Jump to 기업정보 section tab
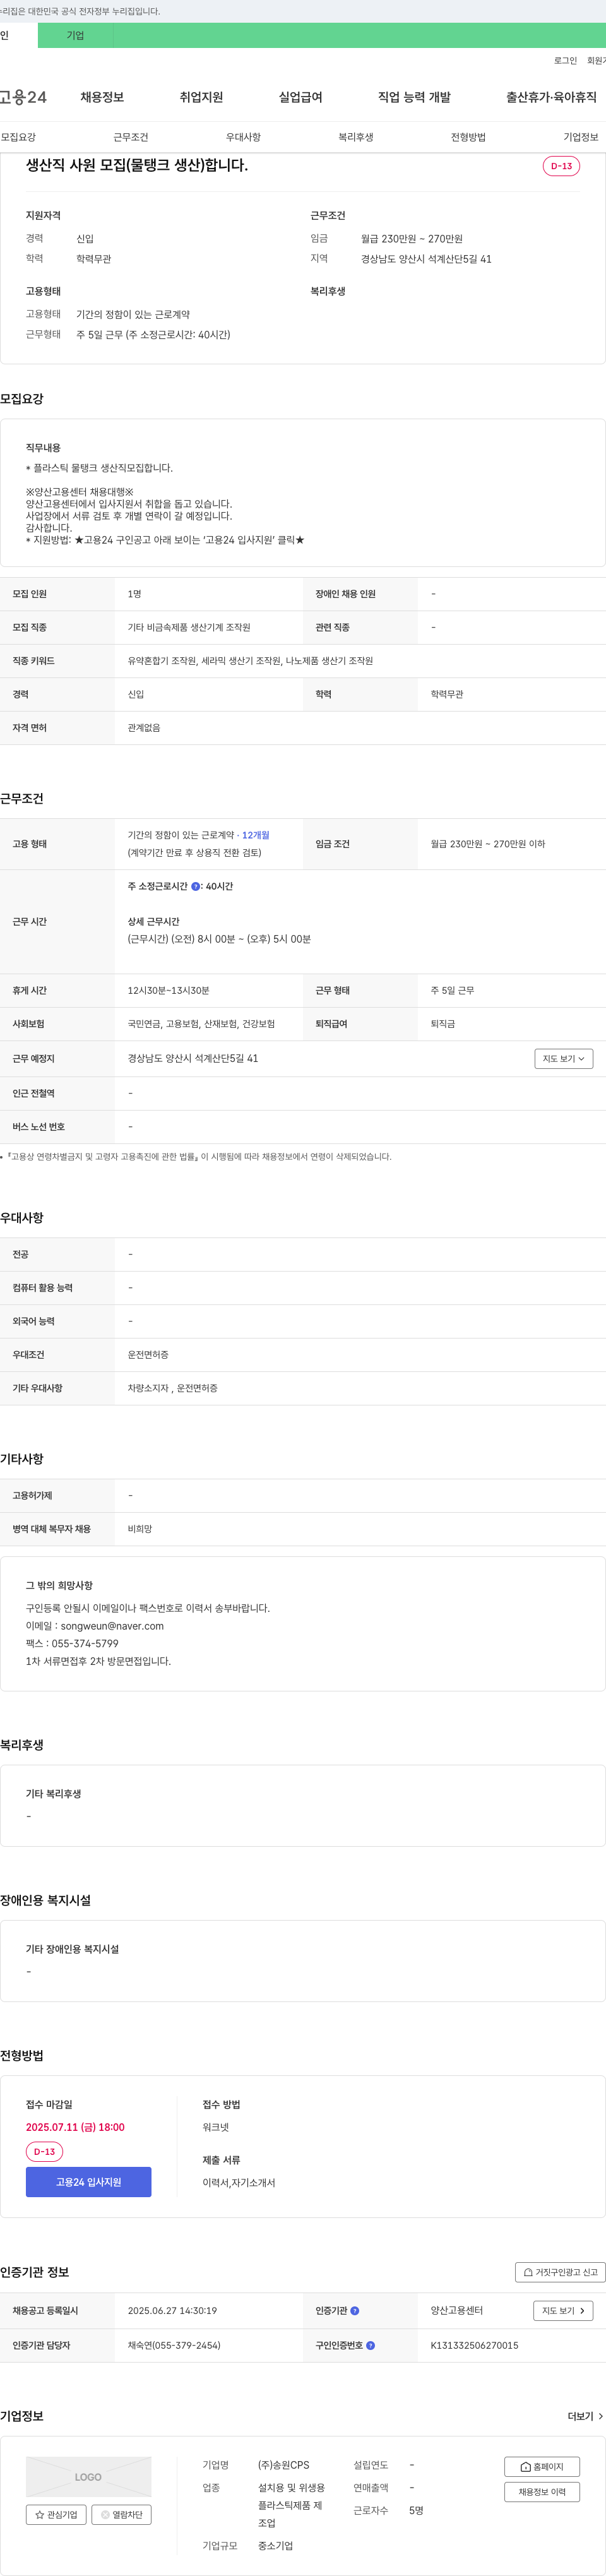The image size is (606, 2576). [x=580, y=137]
